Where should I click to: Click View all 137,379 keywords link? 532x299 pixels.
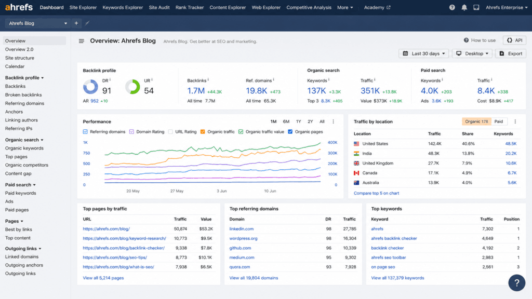(x=397, y=278)
